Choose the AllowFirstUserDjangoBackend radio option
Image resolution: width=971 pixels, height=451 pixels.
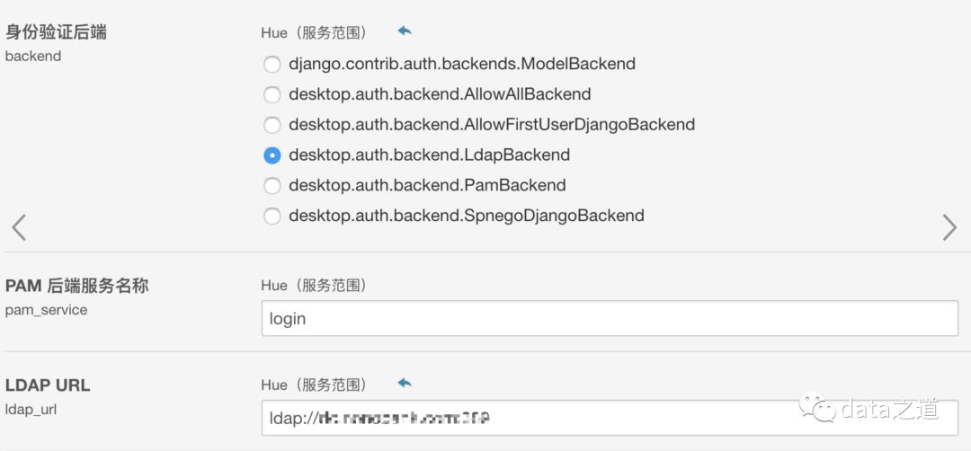pyautogui.click(x=272, y=125)
